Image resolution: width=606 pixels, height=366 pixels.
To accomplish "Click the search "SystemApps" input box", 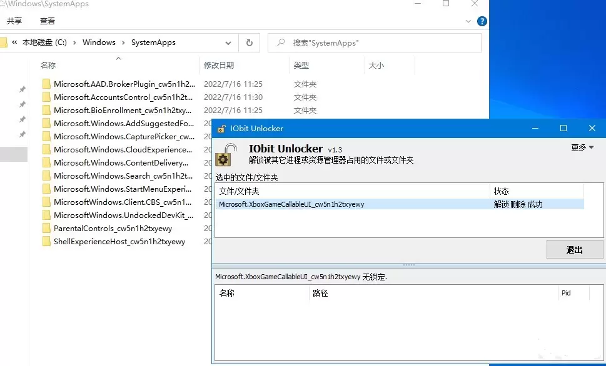I will (375, 43).
